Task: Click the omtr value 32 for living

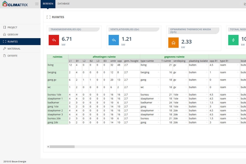Action: (112, 65)
